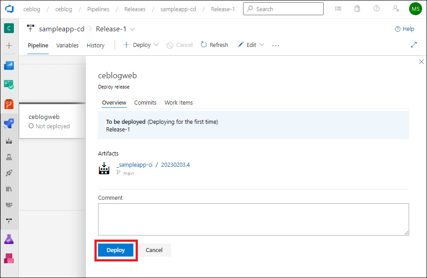This screenshot has height=278, width=427.
Task: Open the MS account avatar
Action: point(415,9)
